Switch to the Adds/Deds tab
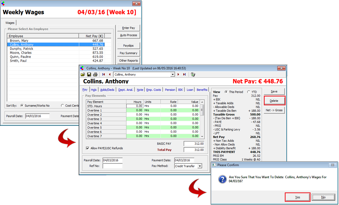 tap(107, 90)
